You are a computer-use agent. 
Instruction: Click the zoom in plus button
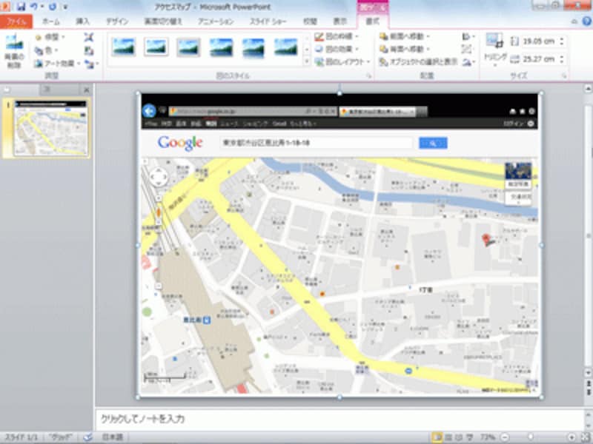tap(572, 437)
